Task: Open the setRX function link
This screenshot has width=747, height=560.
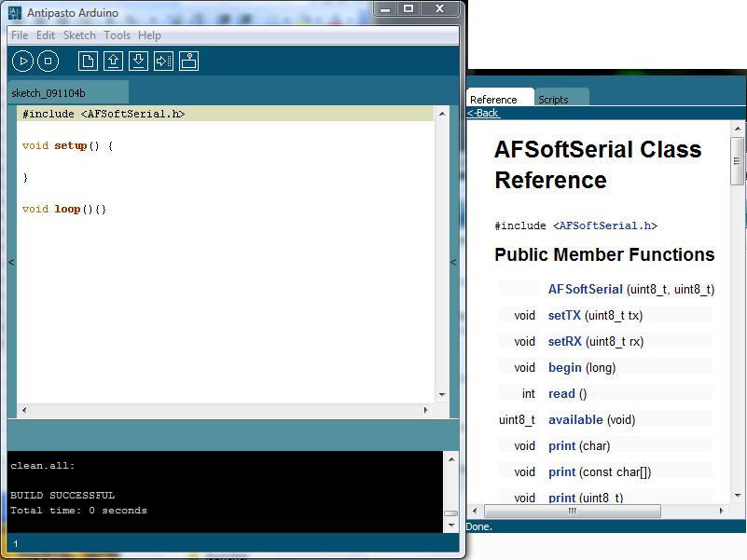Action: [x=564, y=341]
